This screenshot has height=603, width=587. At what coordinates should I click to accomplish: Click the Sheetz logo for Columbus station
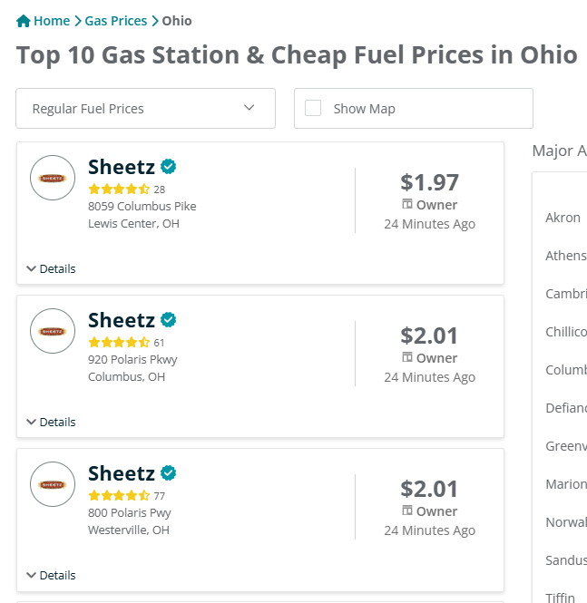(53, 331)
